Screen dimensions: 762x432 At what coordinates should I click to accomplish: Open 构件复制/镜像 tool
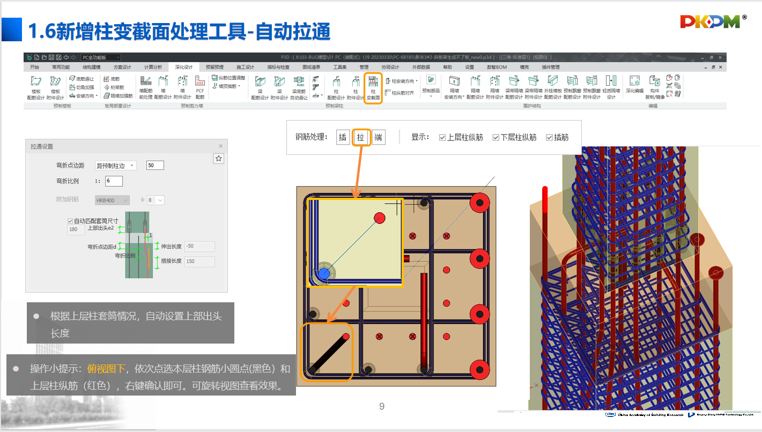click(x=655, y=87)
